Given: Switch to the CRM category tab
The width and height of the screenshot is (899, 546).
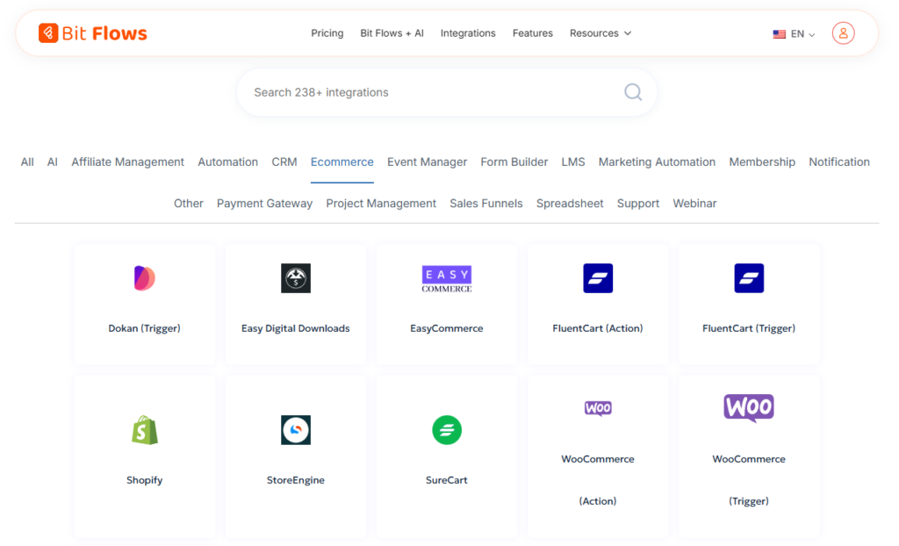Looking at the screenshot, I should point(284,162).
